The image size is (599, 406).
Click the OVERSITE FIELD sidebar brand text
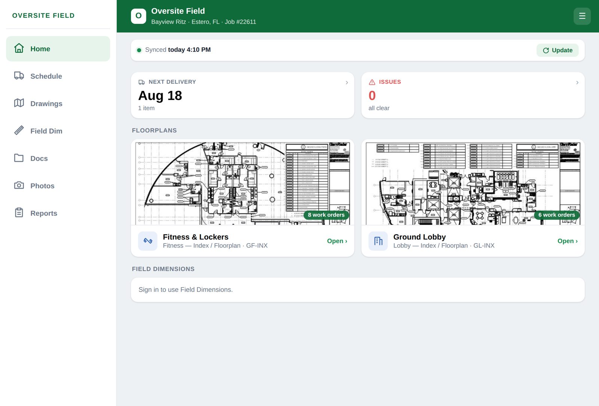43,15
